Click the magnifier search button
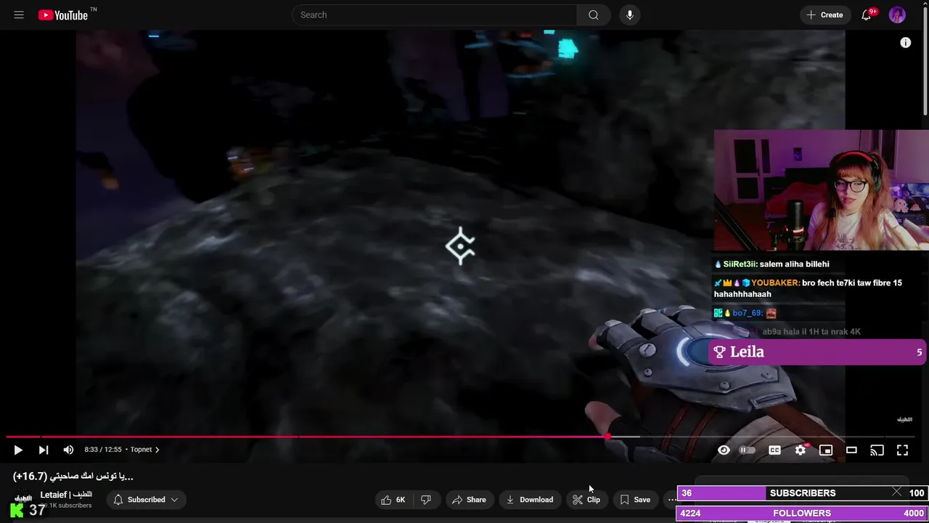 [x=594, y=15]
